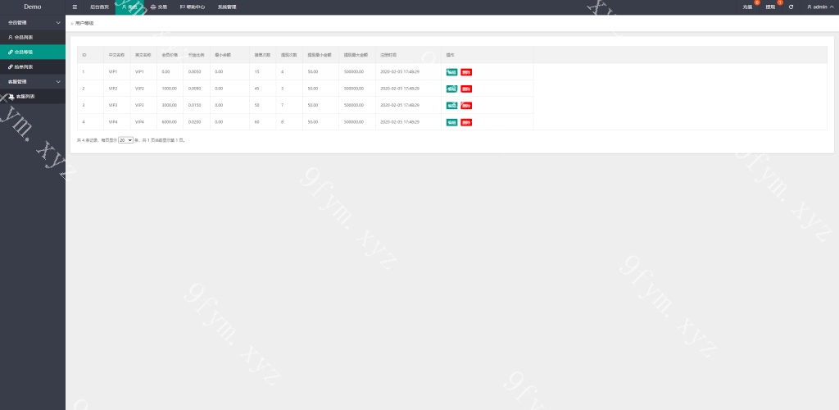
Task: Select the 会员 tab in top navigation
Action: pyautogui.click(x=129, y=7)
